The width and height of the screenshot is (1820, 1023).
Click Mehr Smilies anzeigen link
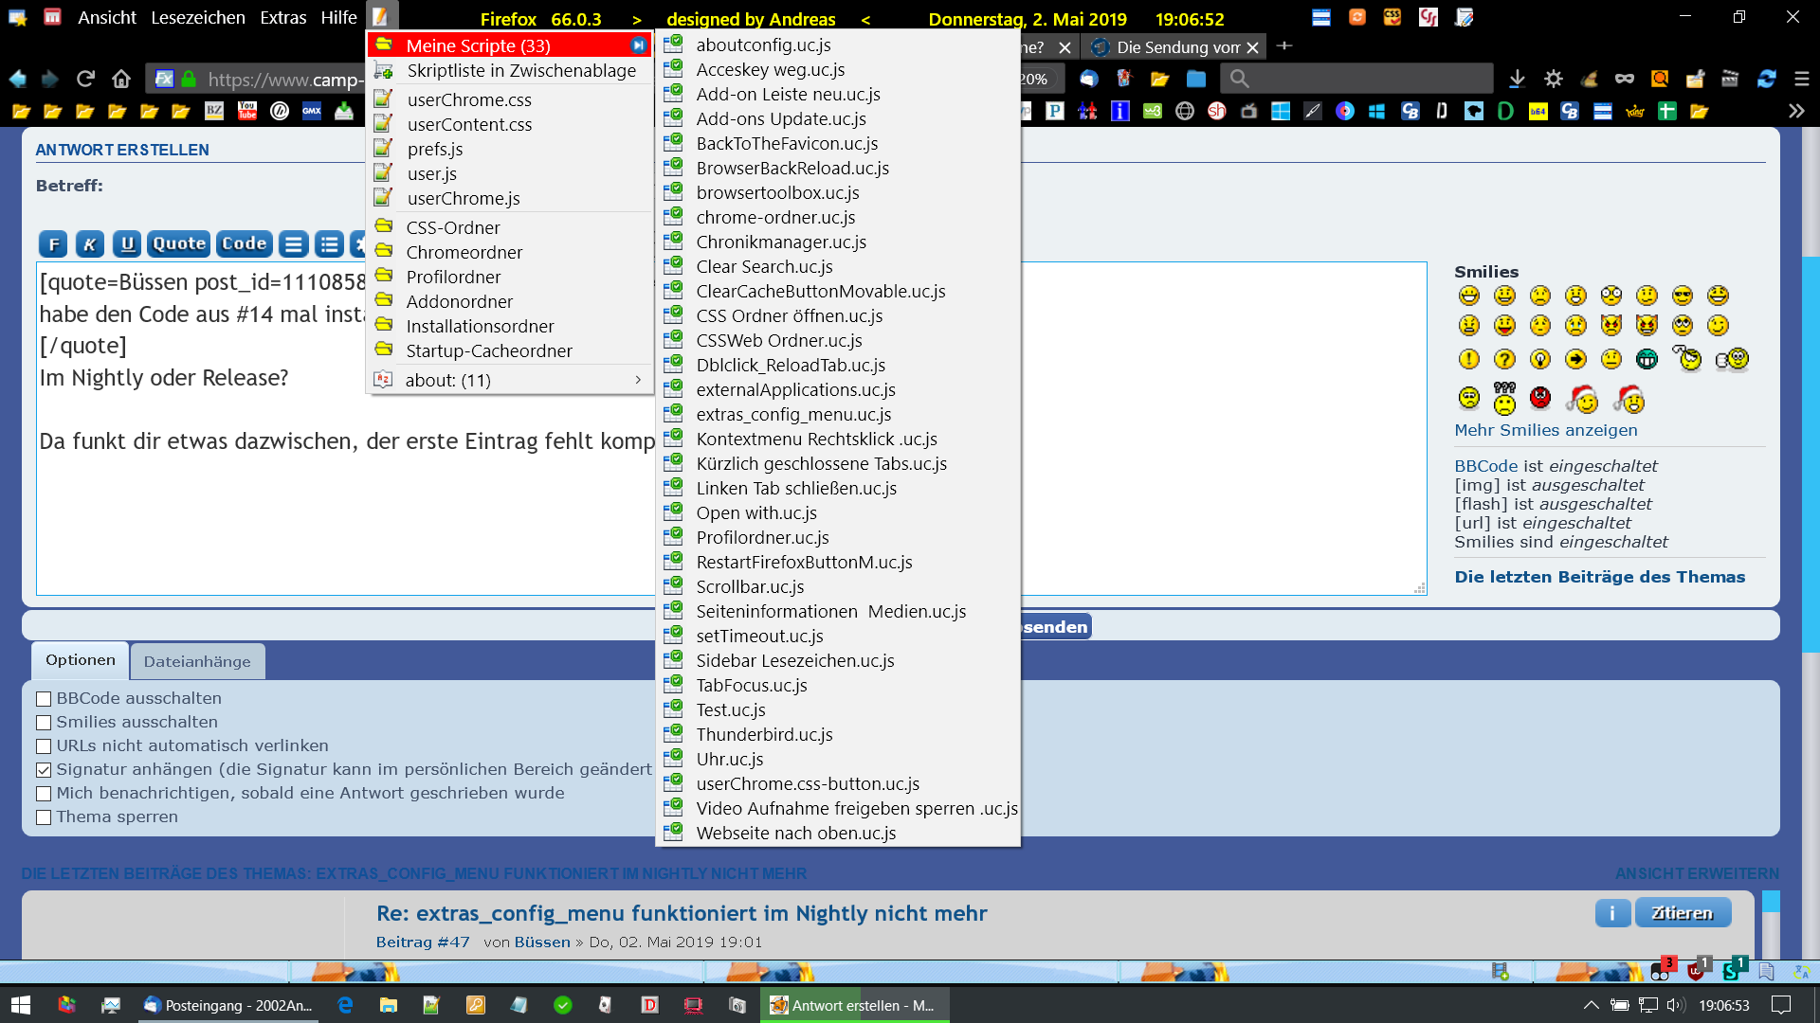pyautogui.click(x=1545, y=430)
